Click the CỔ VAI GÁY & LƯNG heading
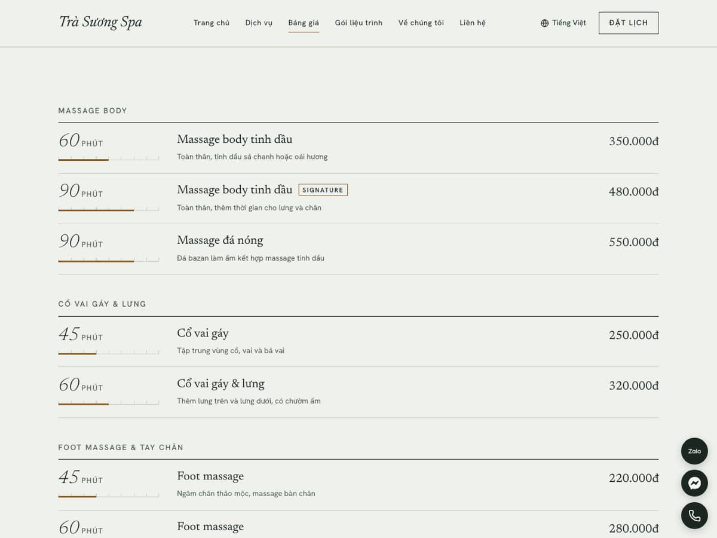 pos(102,304)
